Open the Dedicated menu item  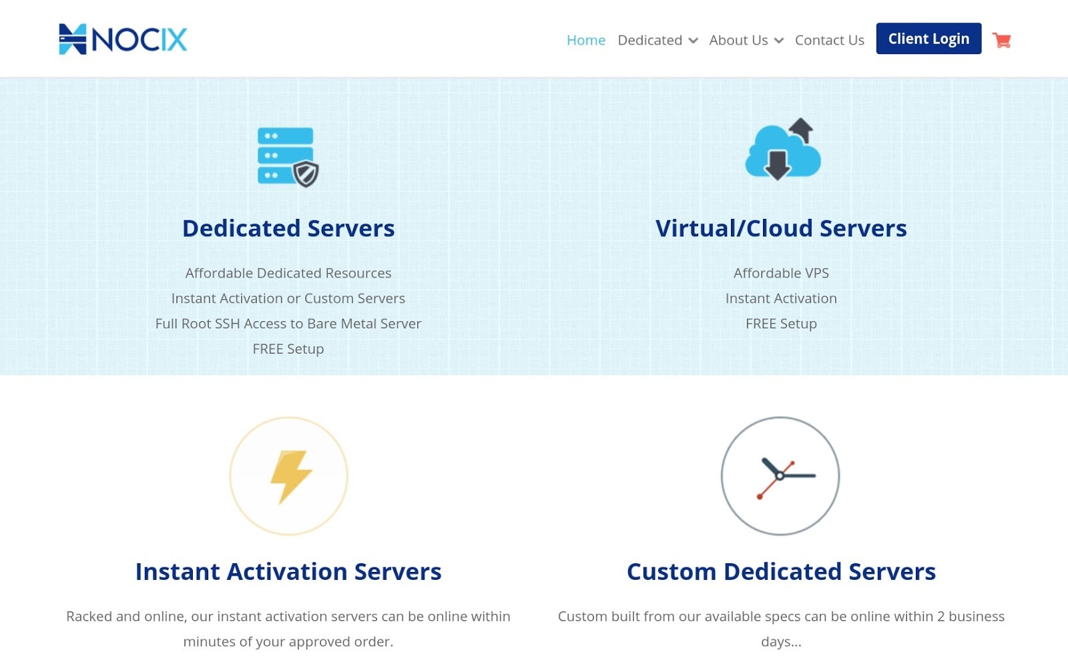pyautogui.click(x=649, y=40)
